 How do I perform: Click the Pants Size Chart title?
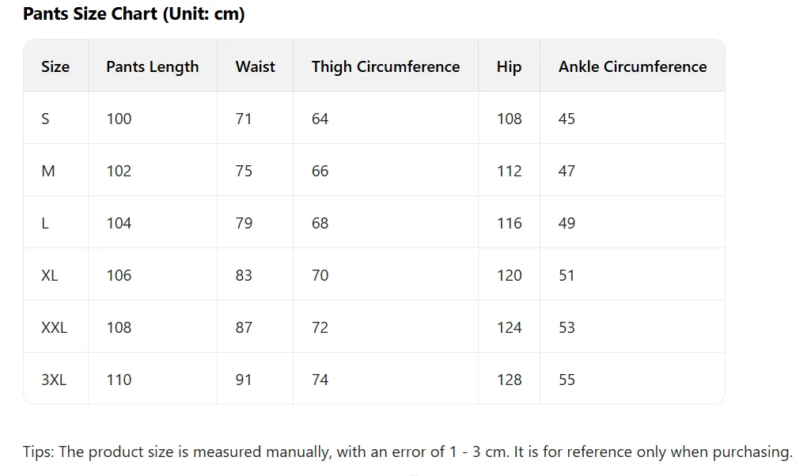134,14
